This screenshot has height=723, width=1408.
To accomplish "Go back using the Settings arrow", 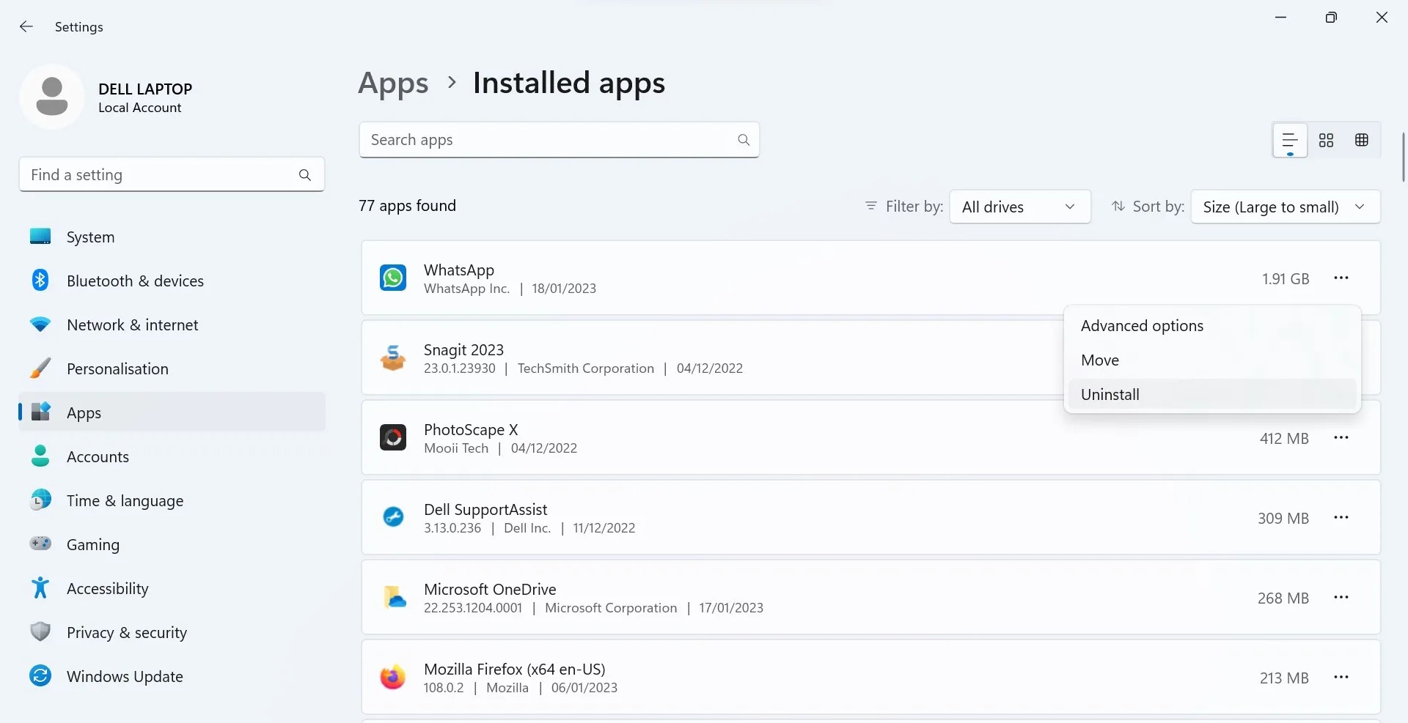I will pyautogui.click(x=26, y=26).
